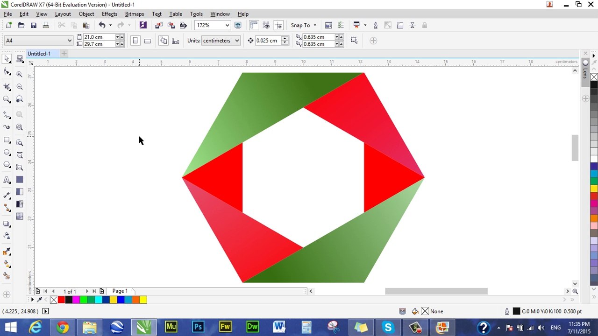Image resolution: width=598 pixels, height=336 pixels.
Task: Toggle Treat as filled button
Action: [354, 40]
